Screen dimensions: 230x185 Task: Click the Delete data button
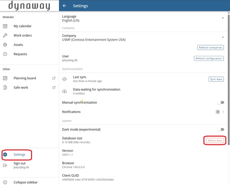(x=215, y=140)
